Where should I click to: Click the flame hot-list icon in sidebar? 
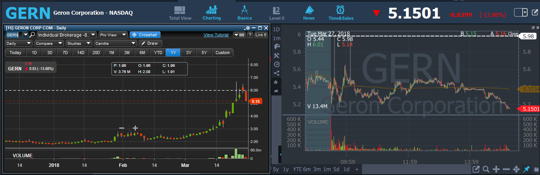click(276, 82)
